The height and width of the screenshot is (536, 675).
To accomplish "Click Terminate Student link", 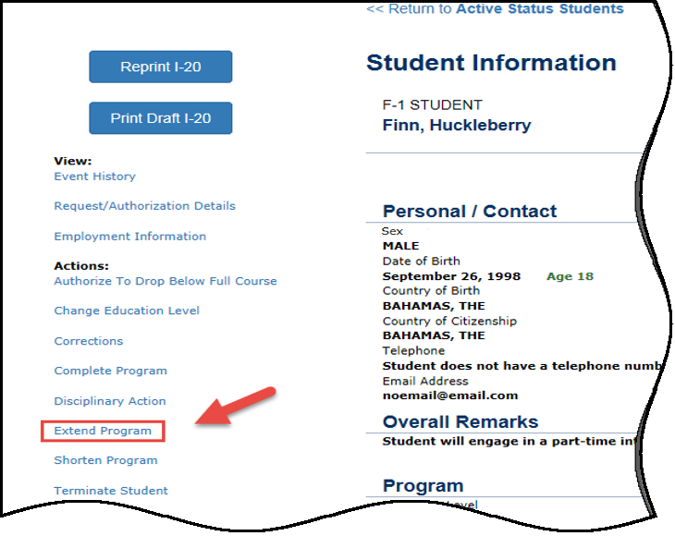I will pyautogui.click(x=111, y=491).
